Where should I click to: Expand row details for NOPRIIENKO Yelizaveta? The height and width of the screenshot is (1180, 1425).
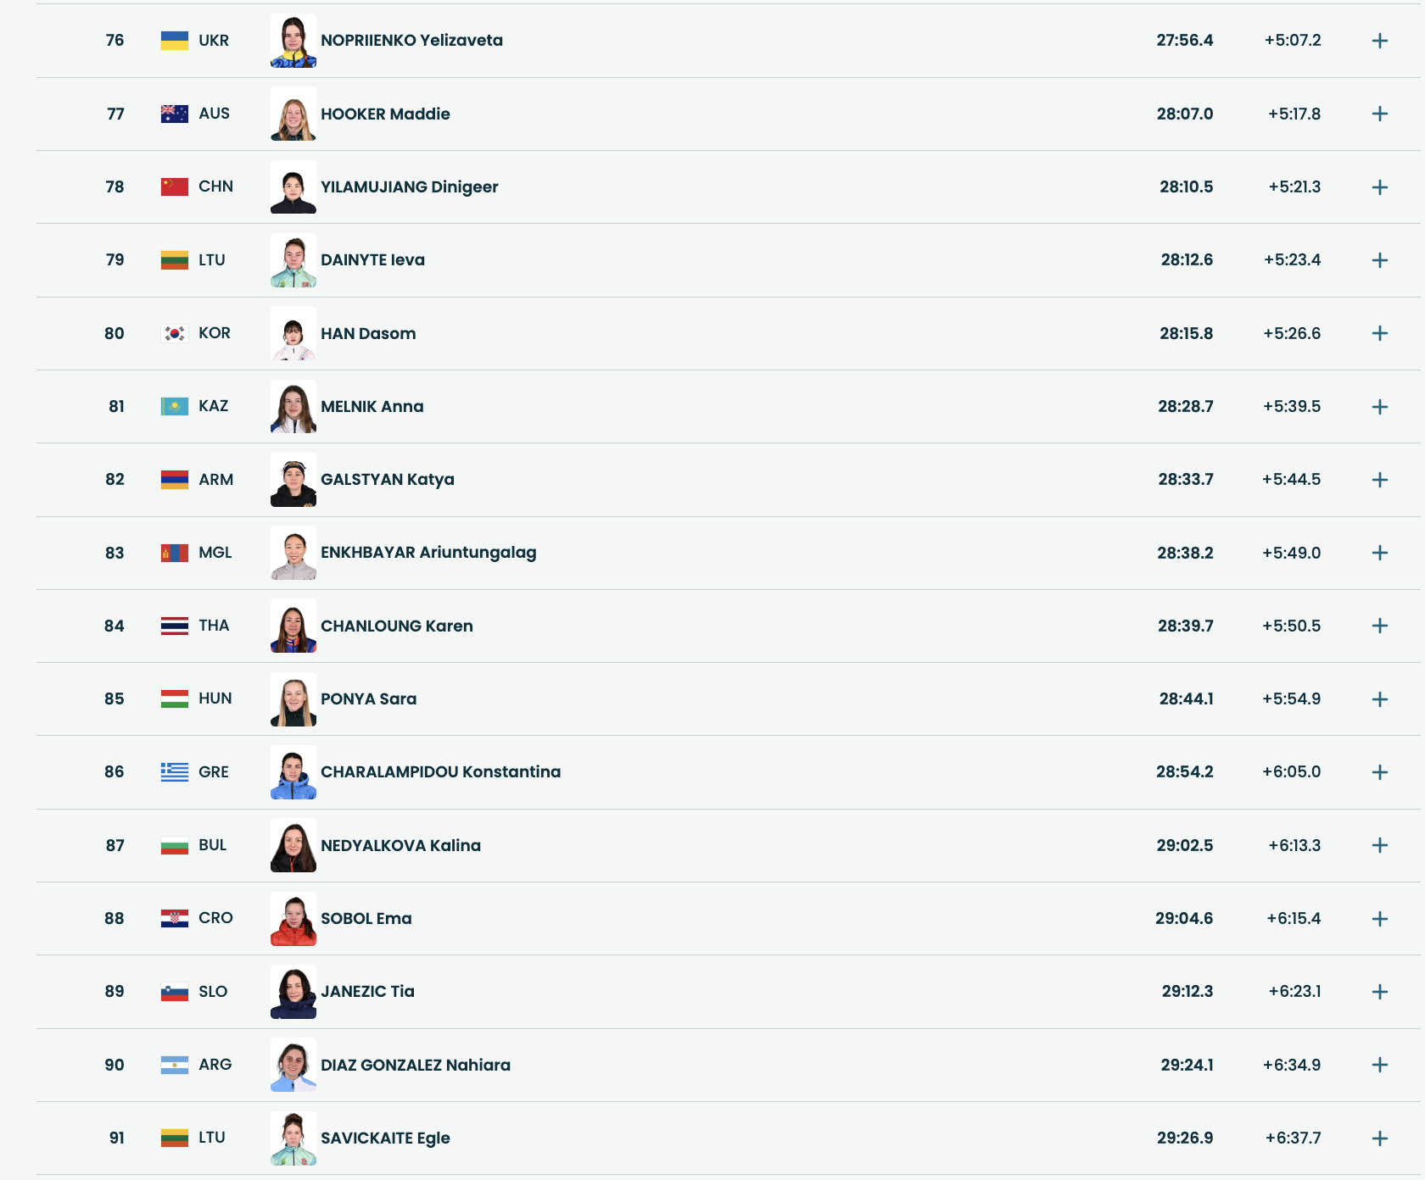(x=1379, y=41)
